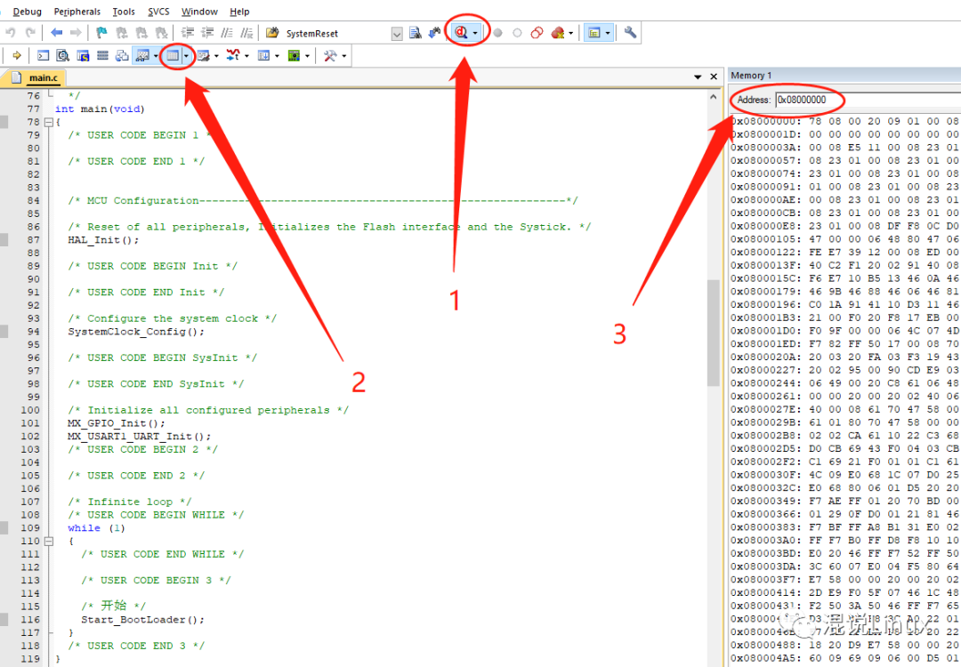
Task: Click the Window layout icon
Action: tap(594, 33)
